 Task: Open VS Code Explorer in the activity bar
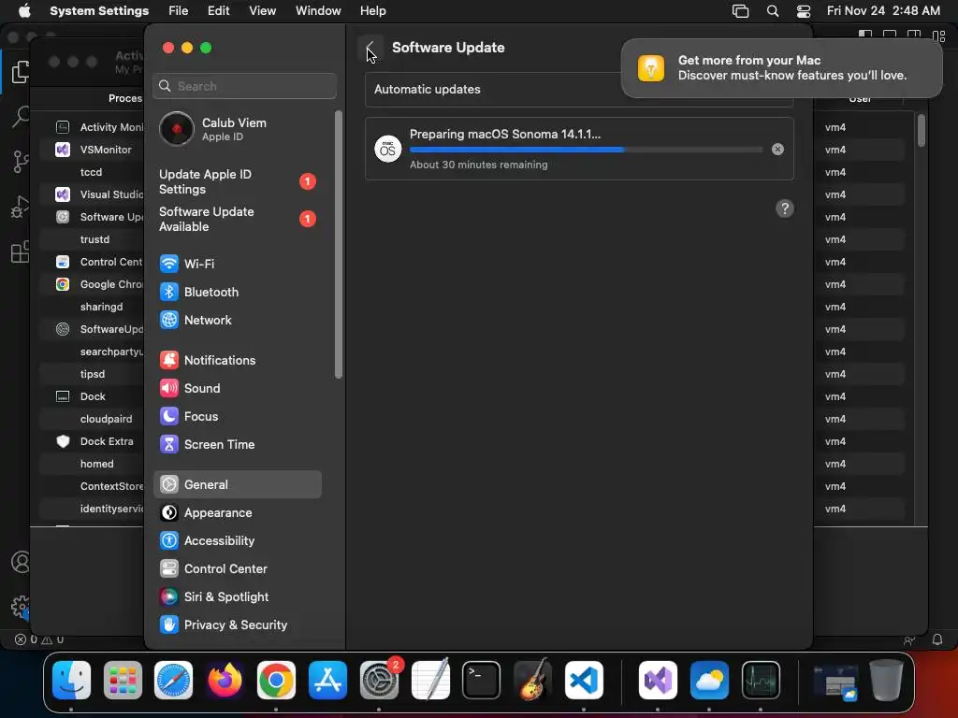pyautogui.click(x=21, y=72)
